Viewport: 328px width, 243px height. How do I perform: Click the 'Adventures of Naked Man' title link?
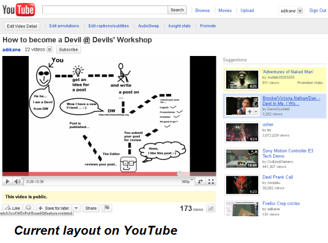click(288, 71)
